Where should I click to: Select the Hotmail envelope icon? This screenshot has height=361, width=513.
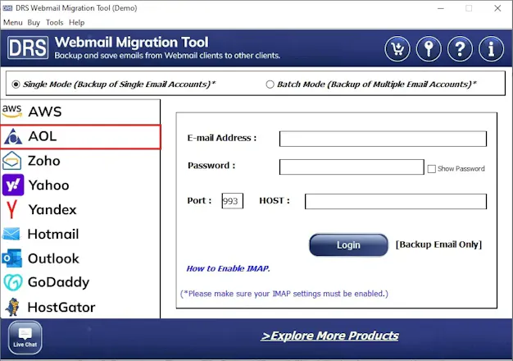11,234
